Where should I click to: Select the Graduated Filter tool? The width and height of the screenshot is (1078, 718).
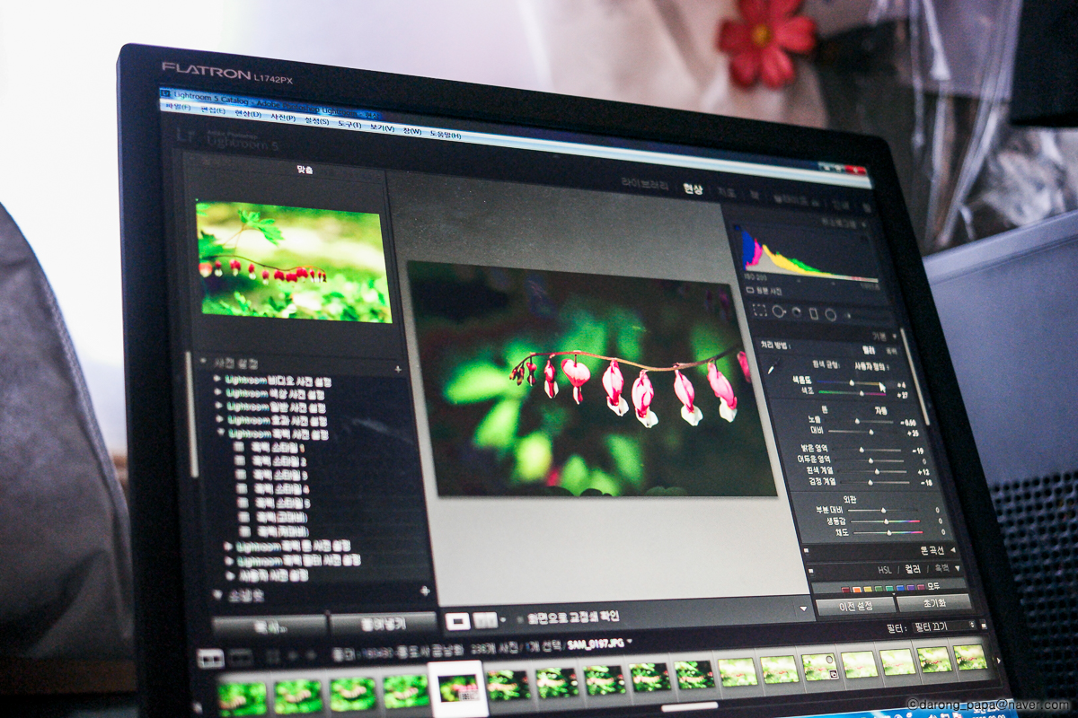(x=813, y=314)
